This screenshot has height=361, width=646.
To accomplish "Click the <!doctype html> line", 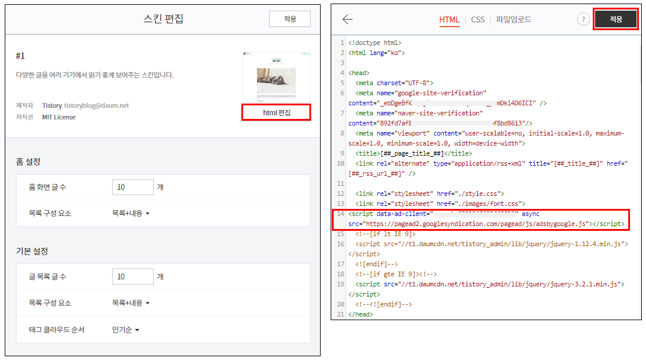I will click(x=374, y=43).
